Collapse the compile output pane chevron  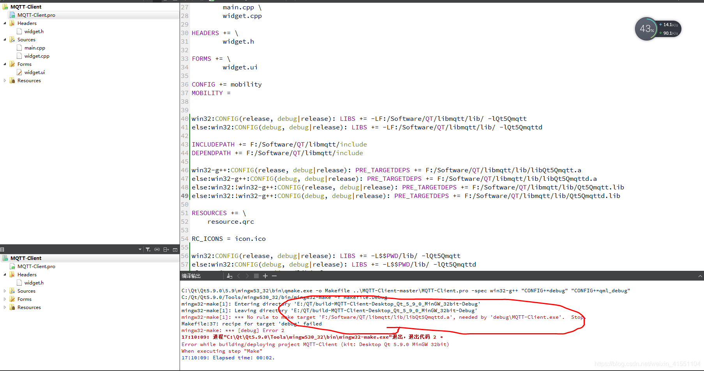[x=700, y=276]
